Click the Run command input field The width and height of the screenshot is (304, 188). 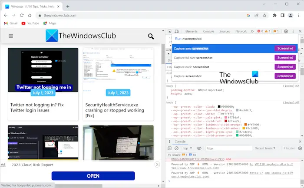coord(235,39)
